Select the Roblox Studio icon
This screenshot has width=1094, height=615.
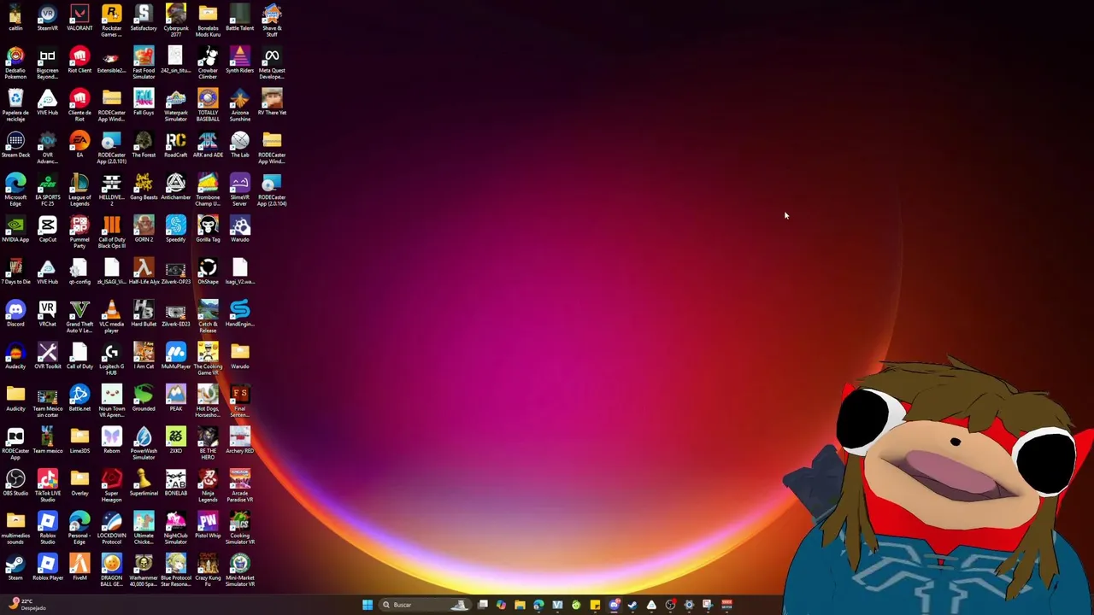pyautogui.click(x=47, y=529)
